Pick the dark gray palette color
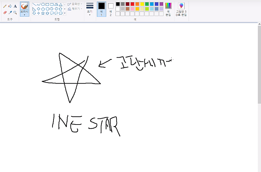 (123, 4)
